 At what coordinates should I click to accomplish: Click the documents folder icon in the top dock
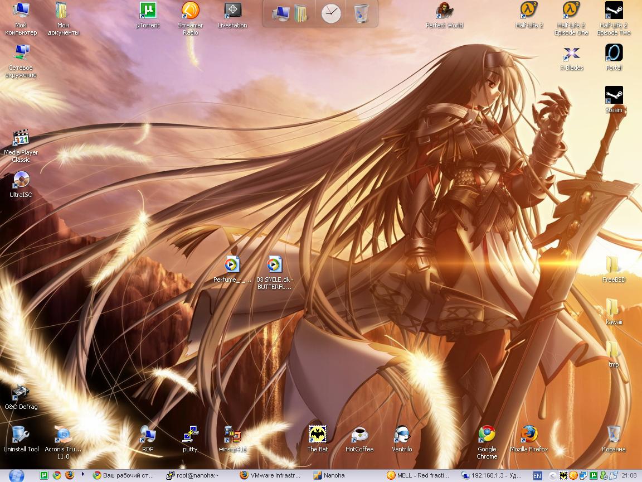coord(300,14)
